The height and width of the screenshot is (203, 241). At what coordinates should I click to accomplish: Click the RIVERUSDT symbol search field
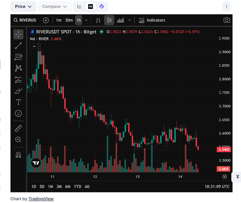click(x=25, y=20)
